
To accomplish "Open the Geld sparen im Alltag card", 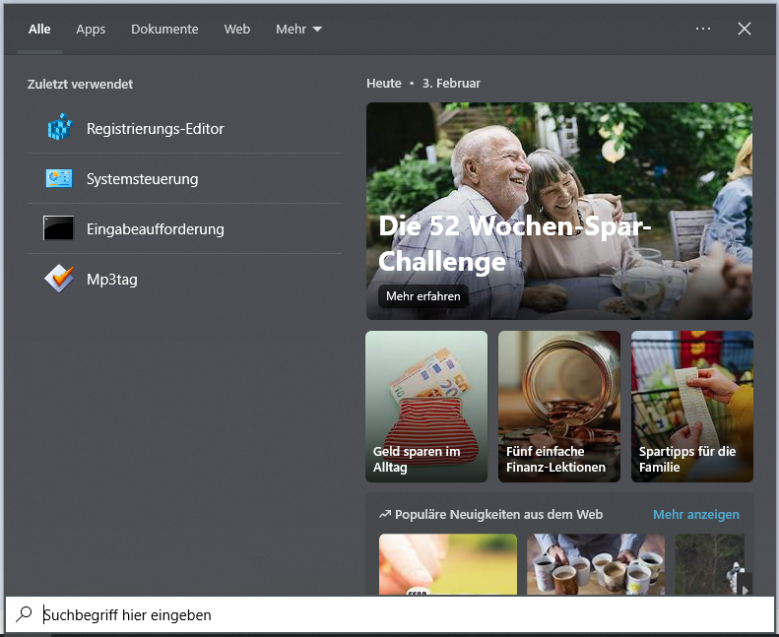I will coord(426,406).
